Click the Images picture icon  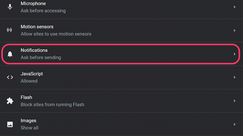10,124
